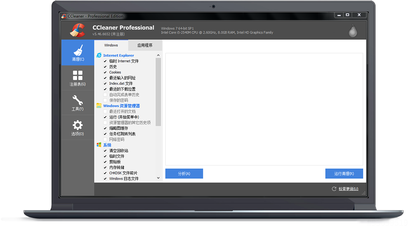Click scroll up arrow in cleaner list
This screenshot has width=408, height=226.
pyautogui.click(x=158, y=55)
